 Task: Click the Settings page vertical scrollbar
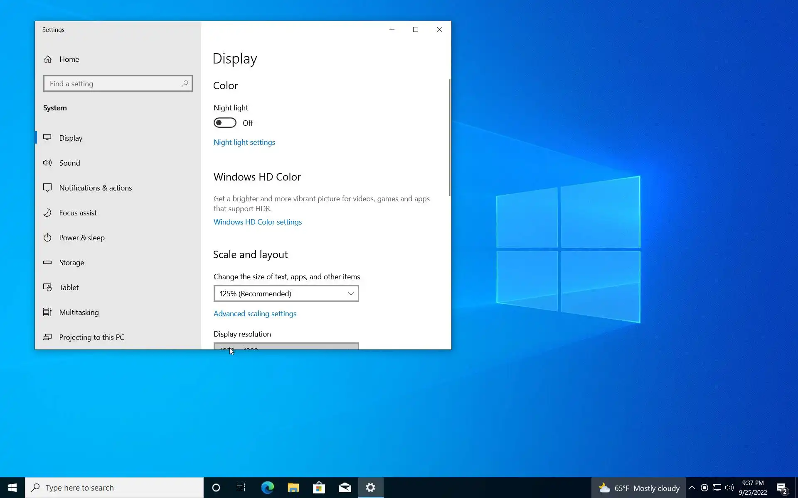point(449,137)
